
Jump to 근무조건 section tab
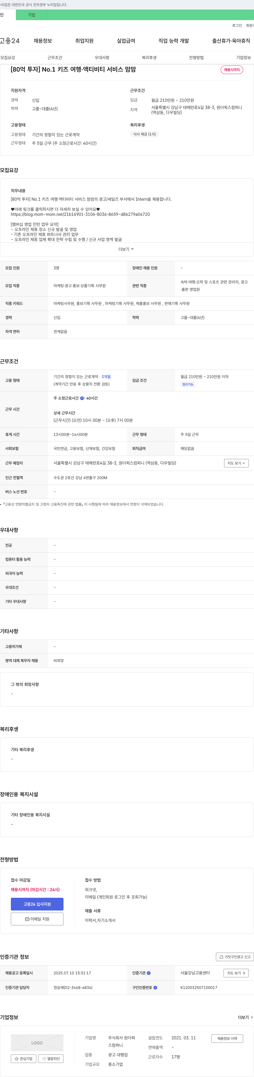55,58
